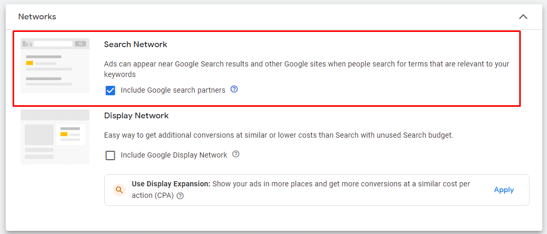Open help icon beside Google search partners
Image resolution: width=547 pixels, height=234 pixels.
coord(234,90)
